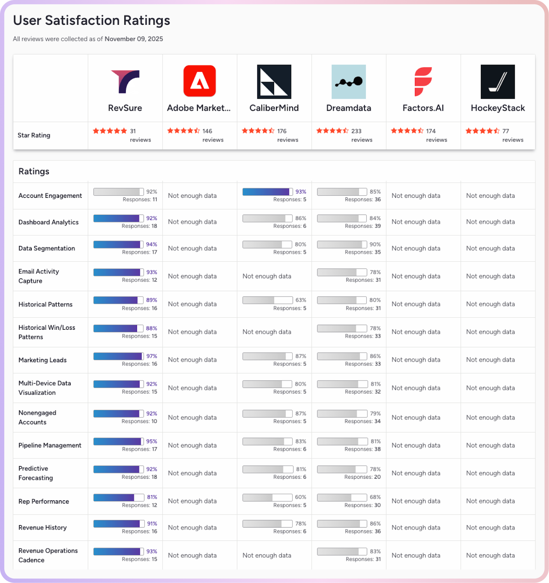Viewport: 549px width, 583px height.
Task: Click RevSure's Marketing Leads 97% bar
Action: point(118,356)
